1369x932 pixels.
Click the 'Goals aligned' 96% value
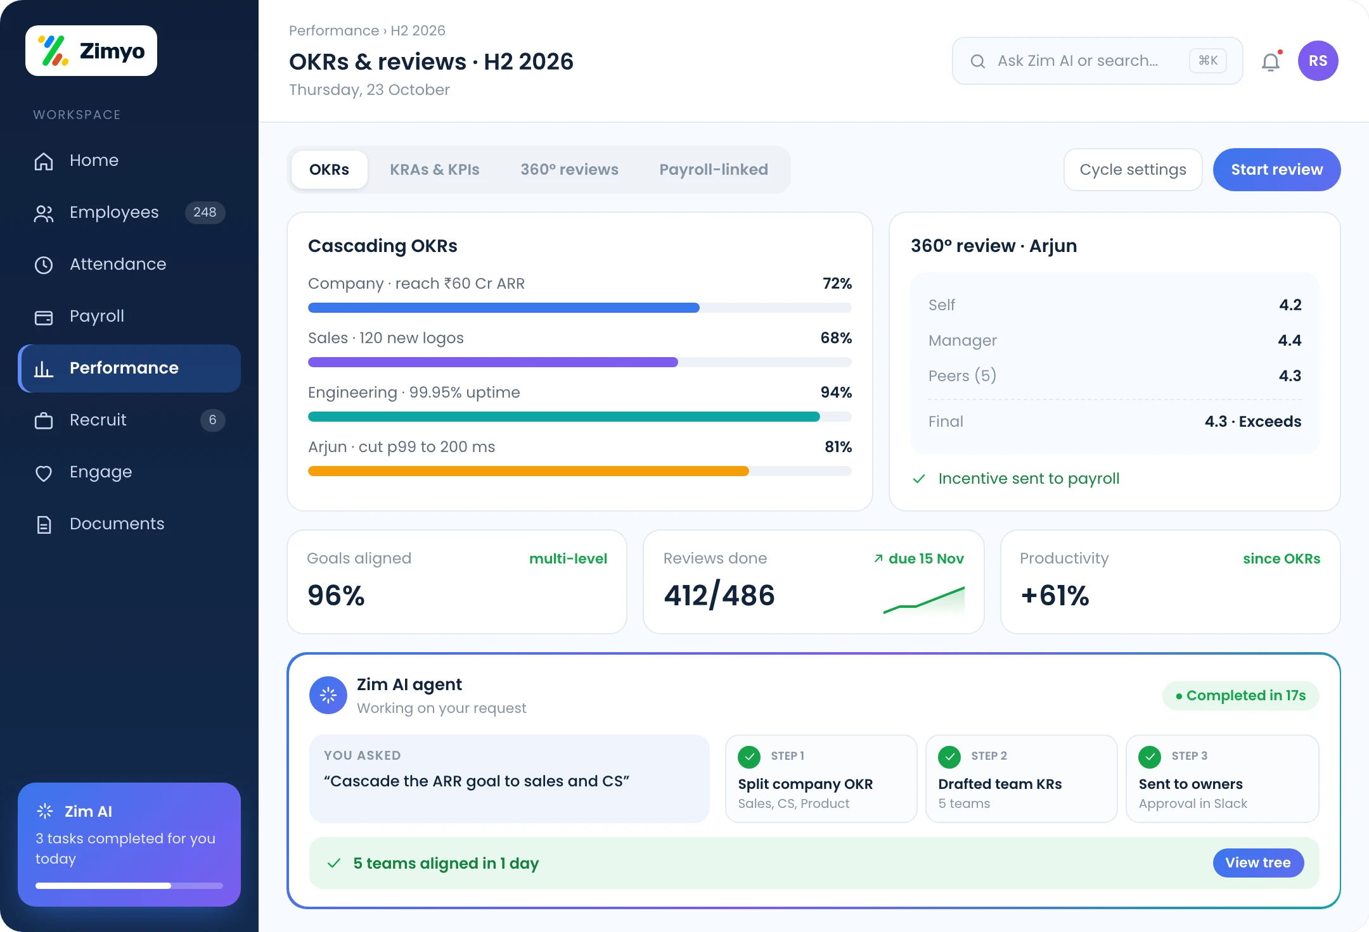[x=336, y=595]
